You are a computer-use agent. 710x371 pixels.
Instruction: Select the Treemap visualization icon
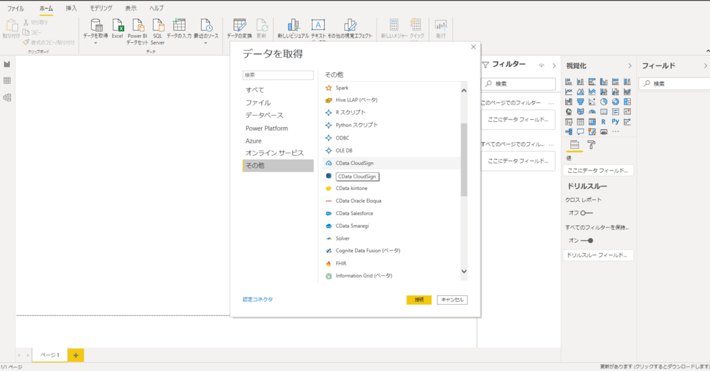coord(627,102)
